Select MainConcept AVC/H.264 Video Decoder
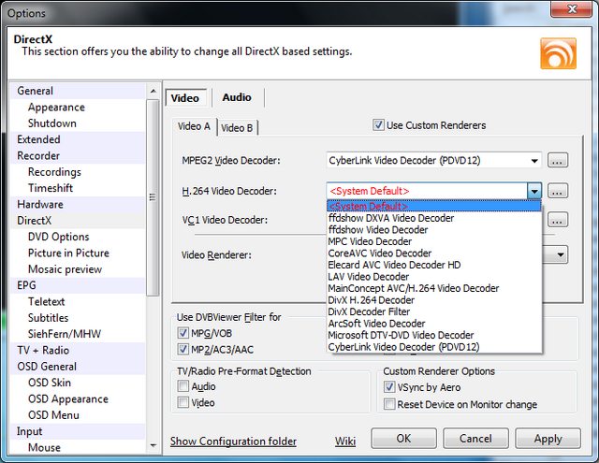The width and height of the screenshot is (599, 463). point(434,288)
